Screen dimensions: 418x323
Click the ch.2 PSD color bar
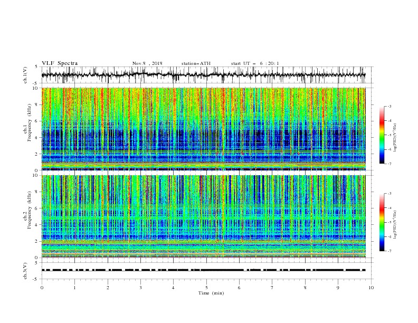(x=382, y=222)
